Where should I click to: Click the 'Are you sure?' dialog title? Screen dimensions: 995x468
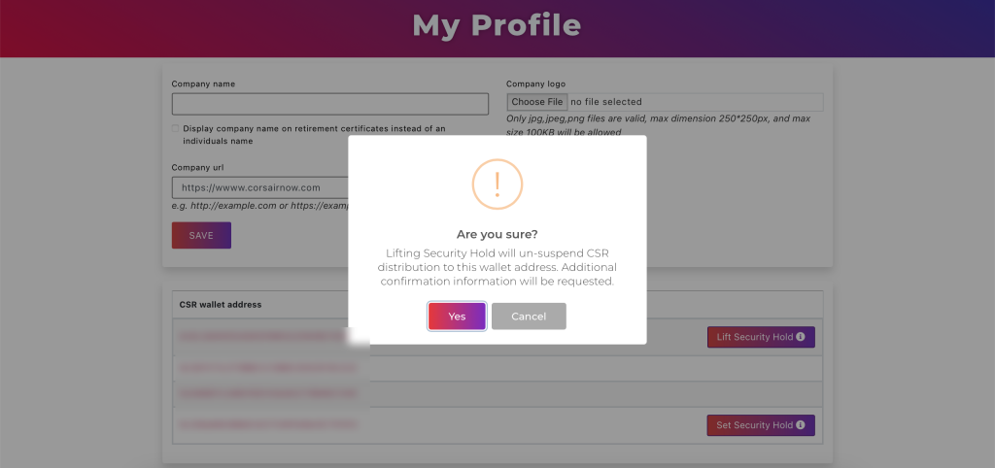pyautogui.click(x=497, y=234)
